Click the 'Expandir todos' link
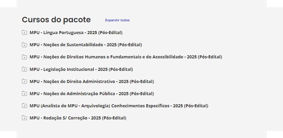 point(117,20)
